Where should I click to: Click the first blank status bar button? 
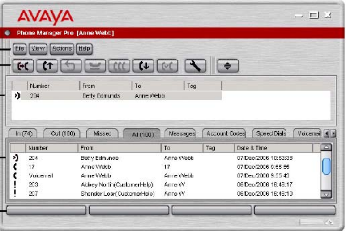pyautogui.click(x=47, y=210)
